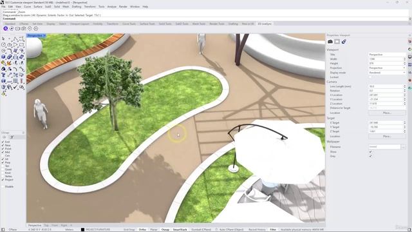Select the Rectangle tool in sidebar
The width and height of the screenshot is (412, 232).
[x=21, y=44]
